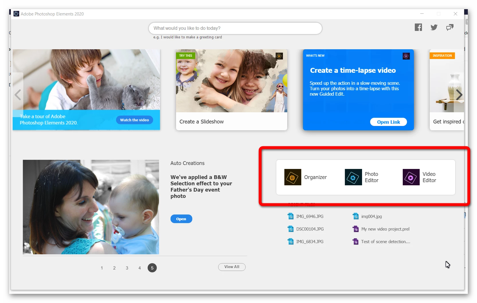Click the img004.jpg file icon
Image resolution: width=477 pixels, height=303 pixels.
356,216
